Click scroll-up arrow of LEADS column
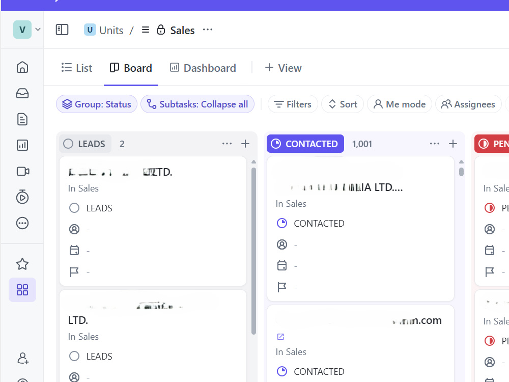 [x=253, y=161]
